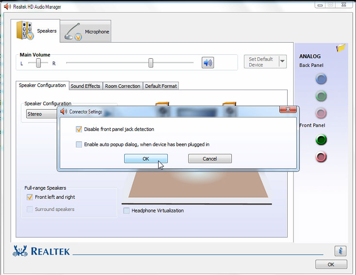Uncheck Front left and right speakers

point(30,197)
